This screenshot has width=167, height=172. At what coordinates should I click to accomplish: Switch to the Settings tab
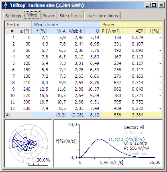13,16
